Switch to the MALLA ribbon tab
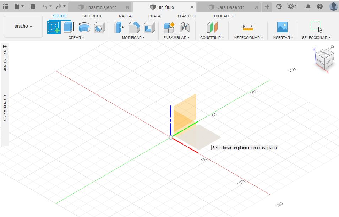This screenshot has width=339, height=217. [125, 16]
